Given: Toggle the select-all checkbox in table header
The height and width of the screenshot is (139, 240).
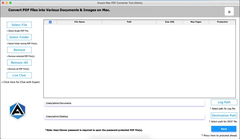Looking at the screenshot, I should click(50, 22).
